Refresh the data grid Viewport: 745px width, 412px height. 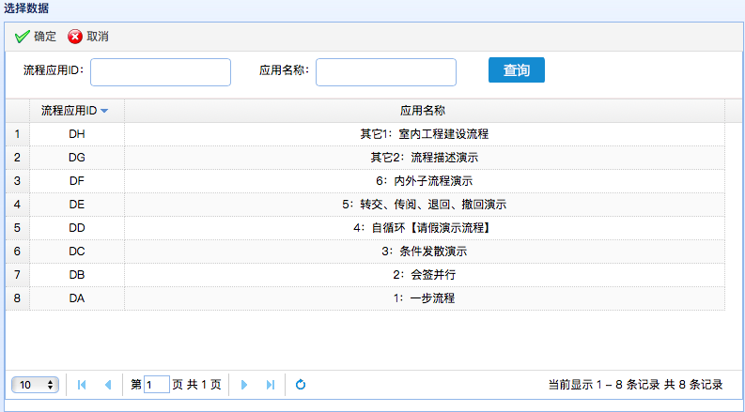pos(301,385)
